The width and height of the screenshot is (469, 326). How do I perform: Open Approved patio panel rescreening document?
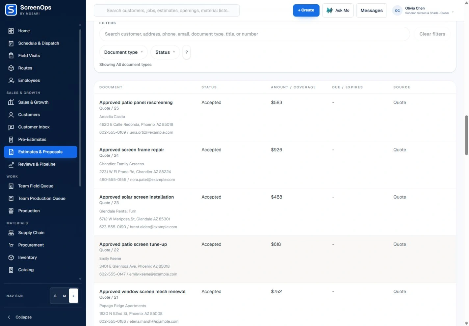coord(136,102)
